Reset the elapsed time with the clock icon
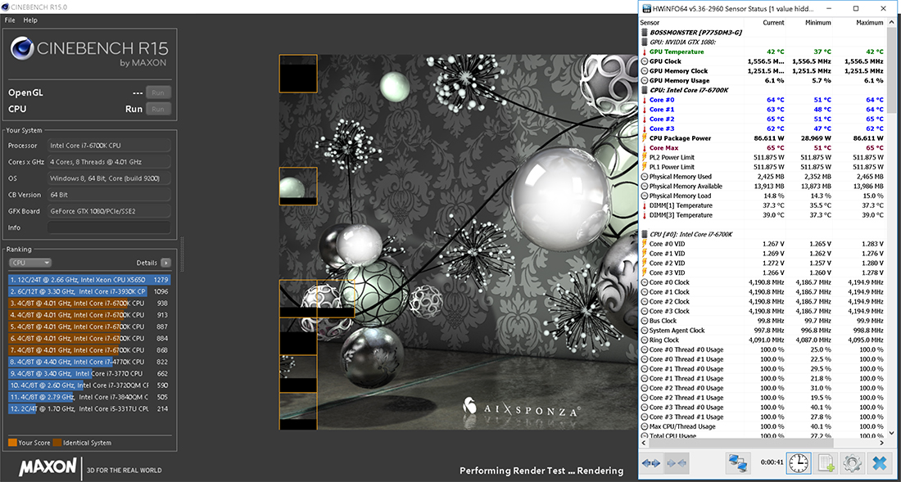 pyautogui.click(x=798, y=463)
